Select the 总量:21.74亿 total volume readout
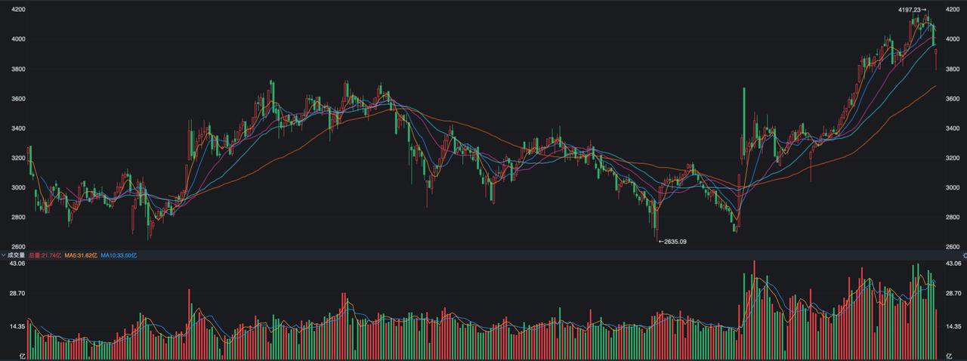This screenshot has width=967, height=361. tap(46, 256)
